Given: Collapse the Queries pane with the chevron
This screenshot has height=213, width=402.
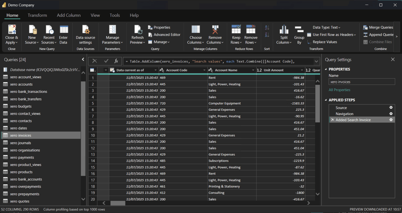Looking at the screenshot, I should (x=83, y=60).
